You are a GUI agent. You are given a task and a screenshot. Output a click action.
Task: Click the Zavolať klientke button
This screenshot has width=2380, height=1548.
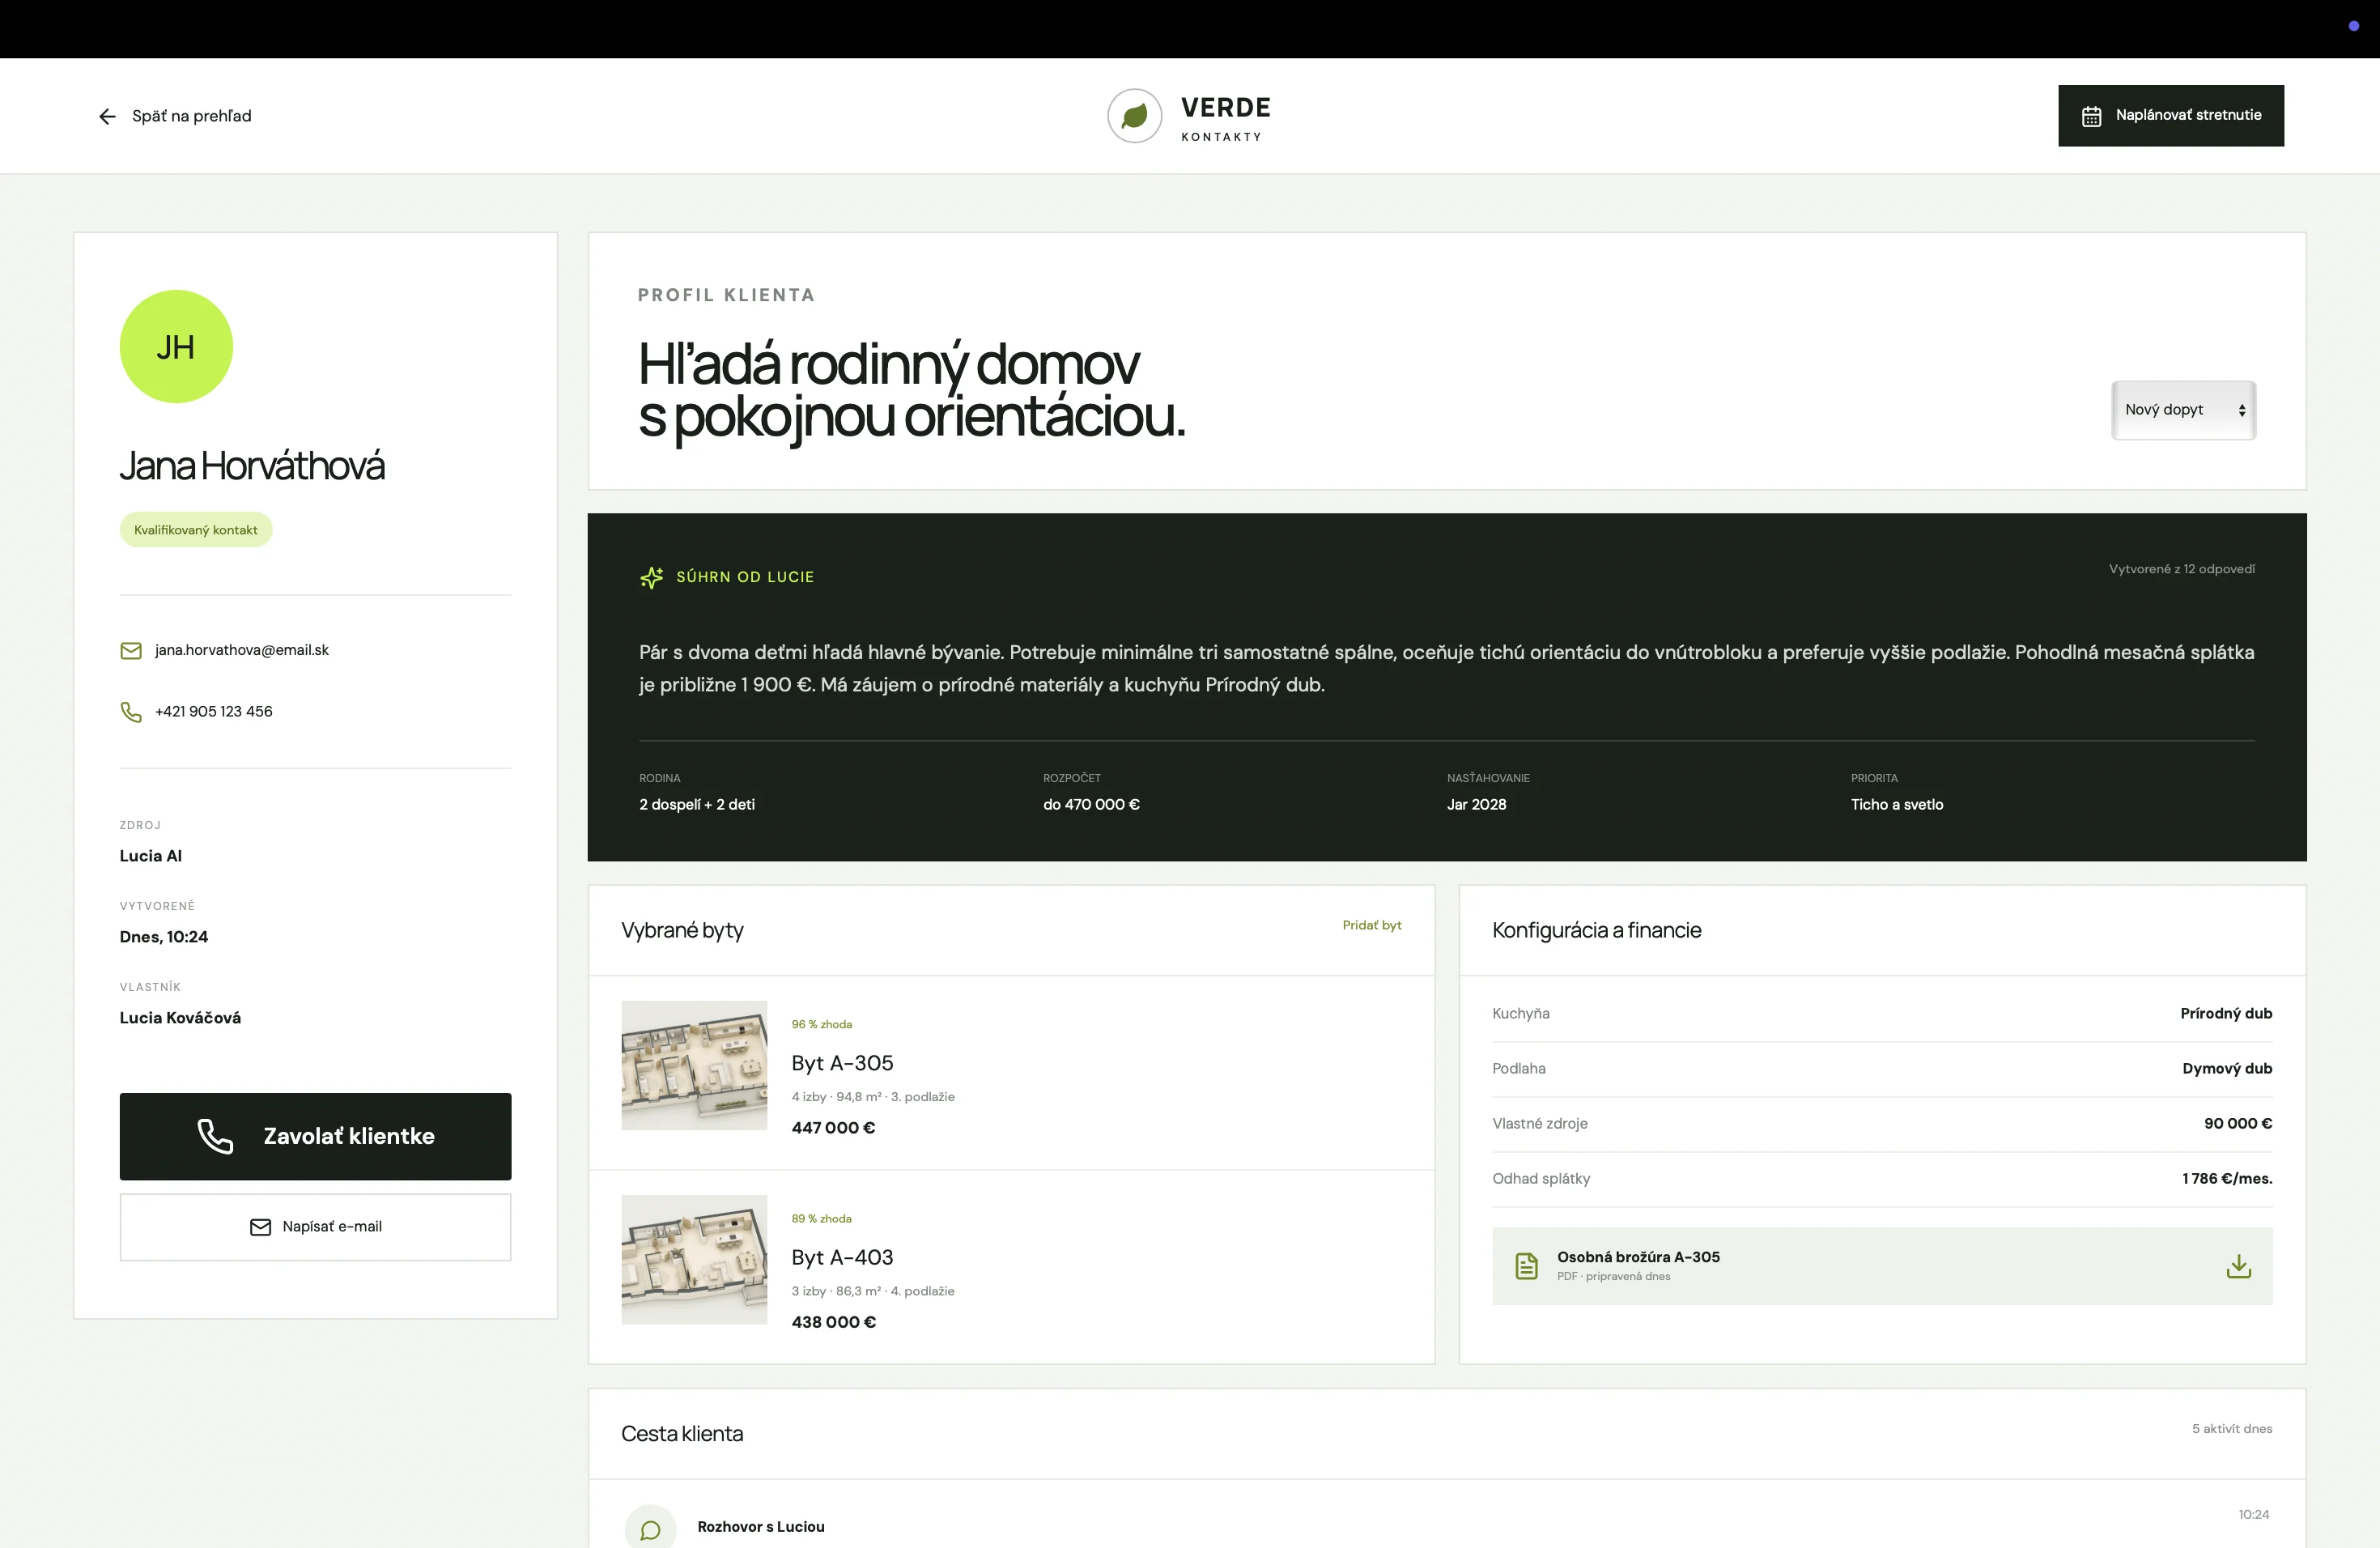pyautogui.click(x=315, y=1136)
